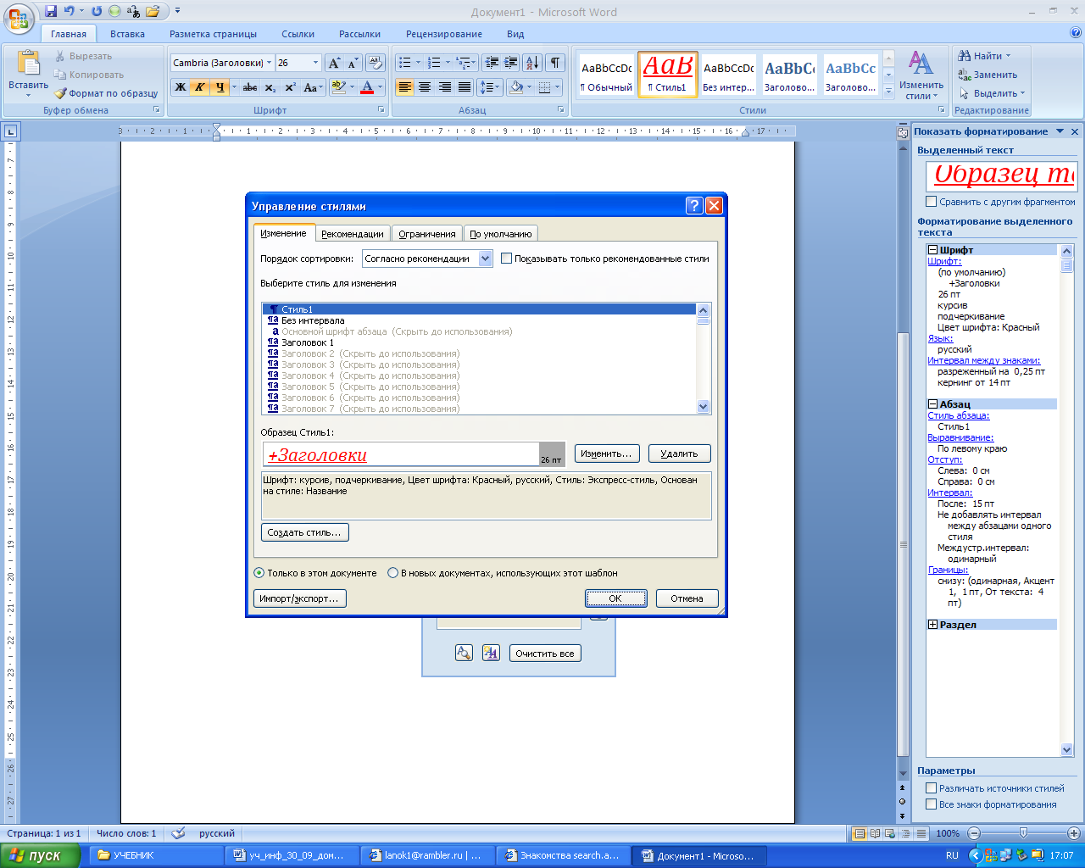Open Разметка страницы ribbon tab

[213, 34]
